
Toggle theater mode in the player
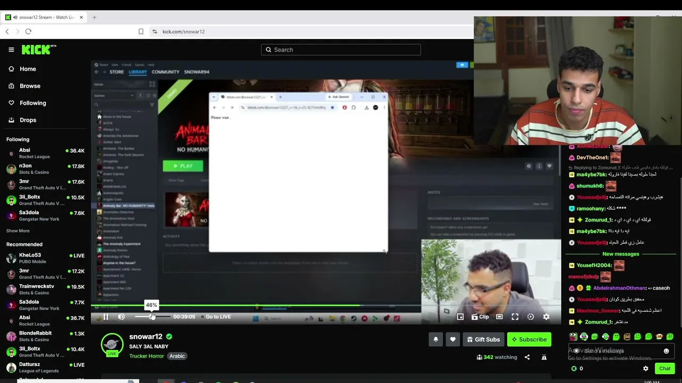(499, 317)
